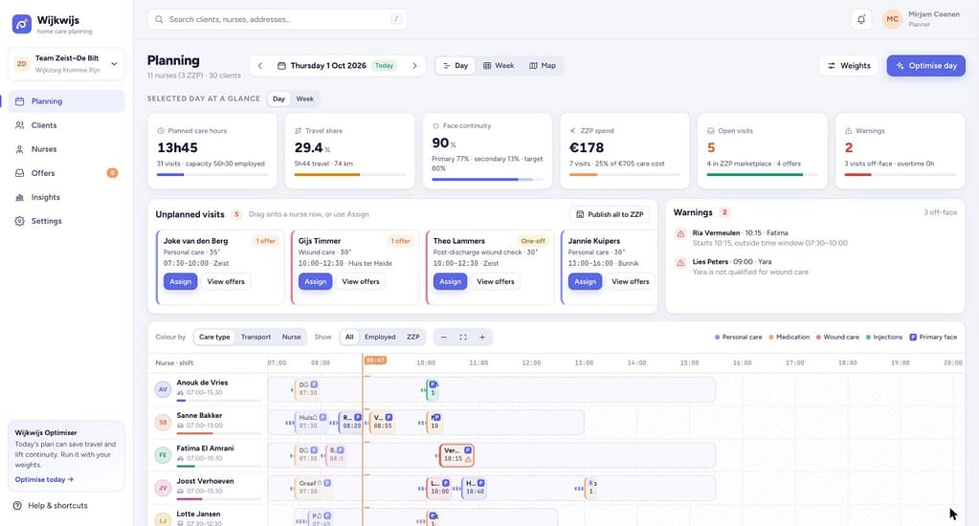This screenshot has width=979, height=526.
Task: Click the Unplanned visits count badge
Action: [236, 214]
